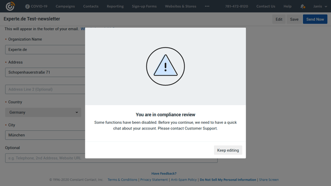This screenshot has height=186, width=331.
Task: Click the Save button
Action: tap(294, 19)
